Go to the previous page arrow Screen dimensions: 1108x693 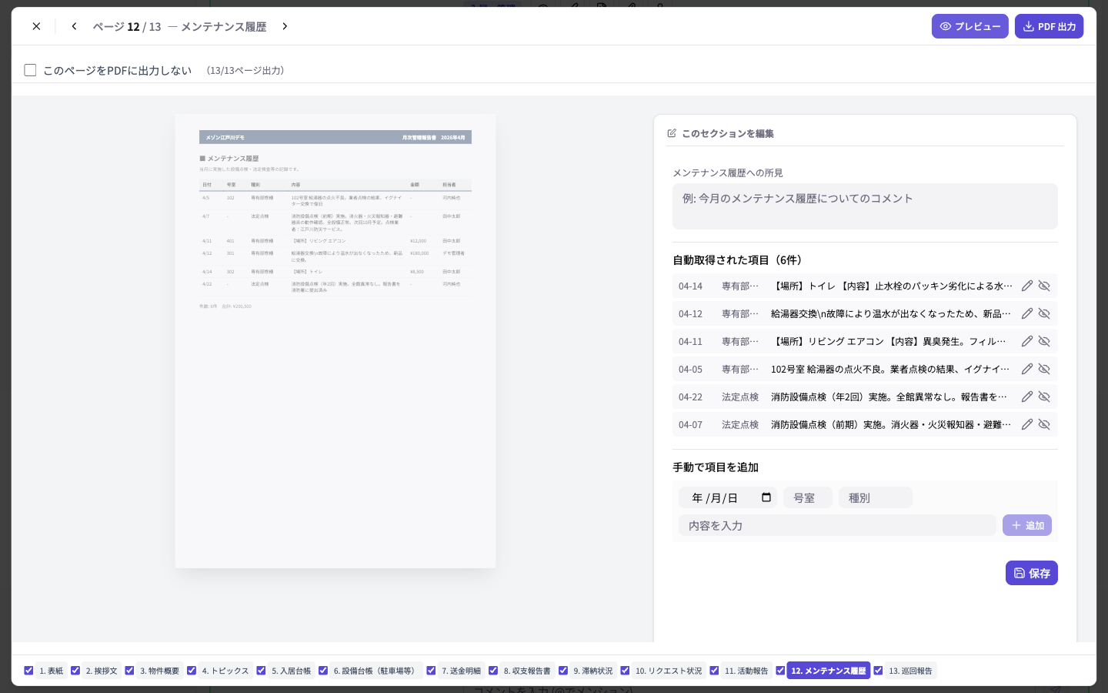(x=74, y=26)
